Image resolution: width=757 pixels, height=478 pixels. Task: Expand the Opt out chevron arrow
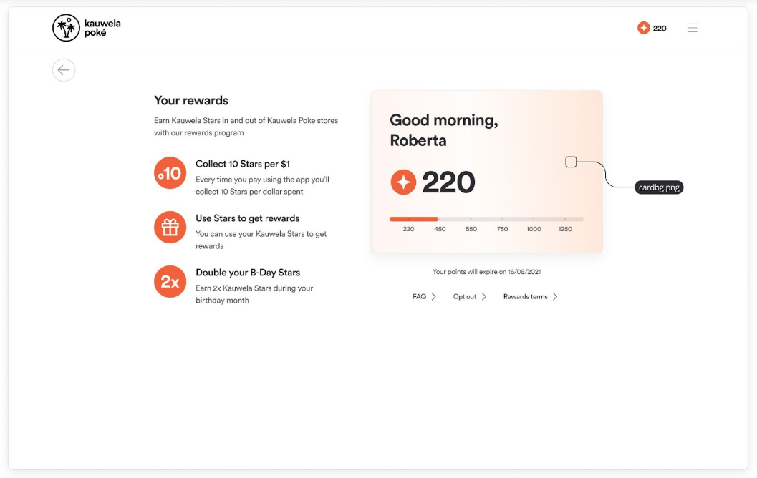point(483,297)
